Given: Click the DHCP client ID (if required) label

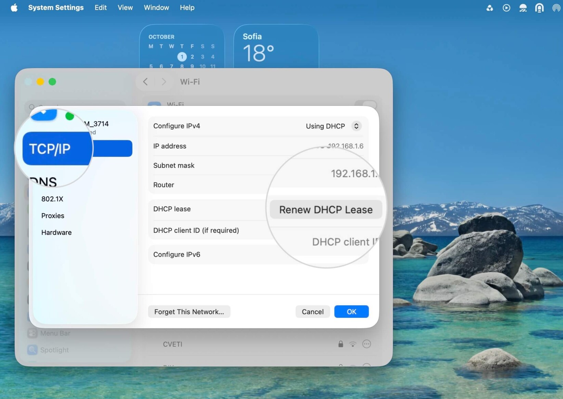Looking at the screenshot, I should click(196, 230).
